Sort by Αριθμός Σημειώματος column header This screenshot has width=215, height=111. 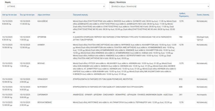coord(184,15)
